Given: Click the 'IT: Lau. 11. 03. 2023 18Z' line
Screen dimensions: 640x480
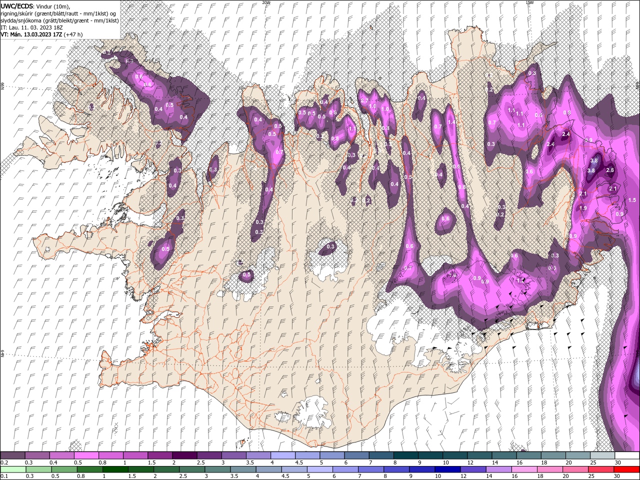Looking at the screenshot, I should [x=32, y=27].
